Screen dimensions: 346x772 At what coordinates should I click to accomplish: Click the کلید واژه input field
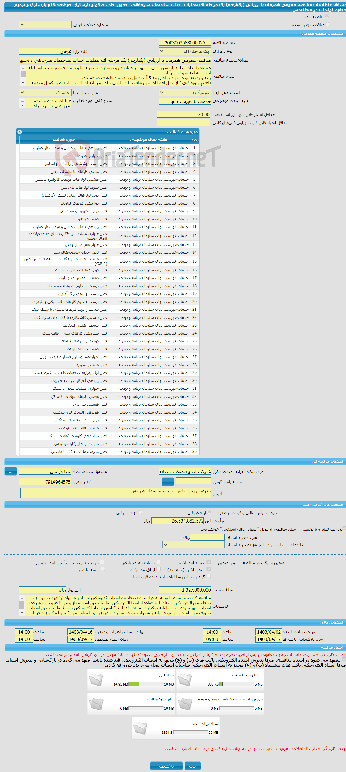(x=45, y=52)
